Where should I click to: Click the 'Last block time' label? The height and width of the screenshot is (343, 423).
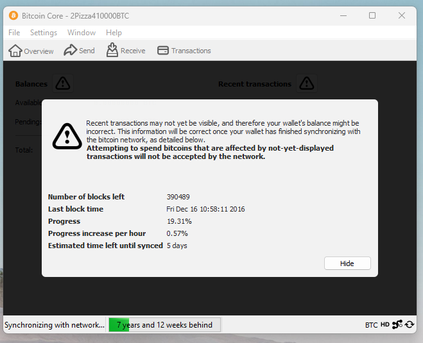click(76, 209)
